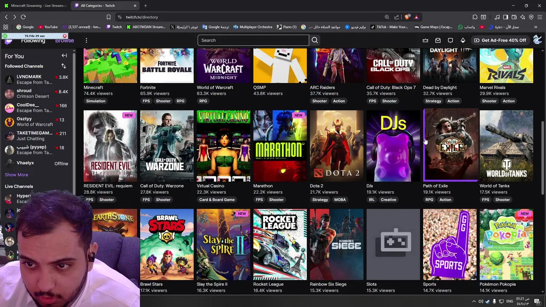This screenshot has height=307, width=546.
Task: Click the search magnifier button
Action: (315, 40)
